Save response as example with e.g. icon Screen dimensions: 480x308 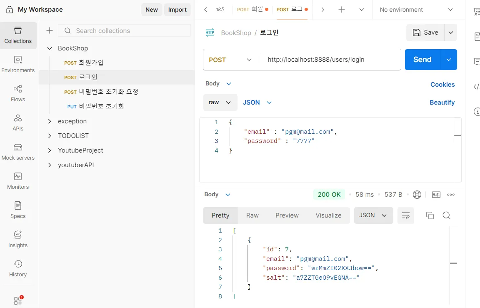click(436, 194)
